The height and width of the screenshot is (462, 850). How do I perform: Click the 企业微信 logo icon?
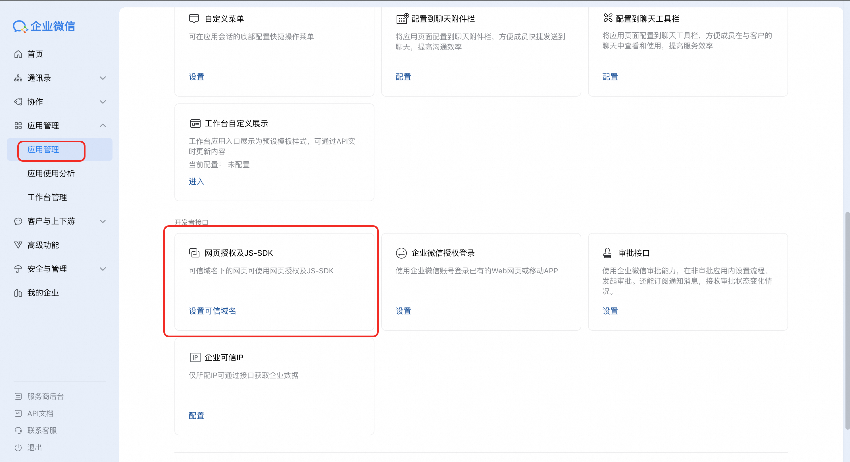pos(20,26)
